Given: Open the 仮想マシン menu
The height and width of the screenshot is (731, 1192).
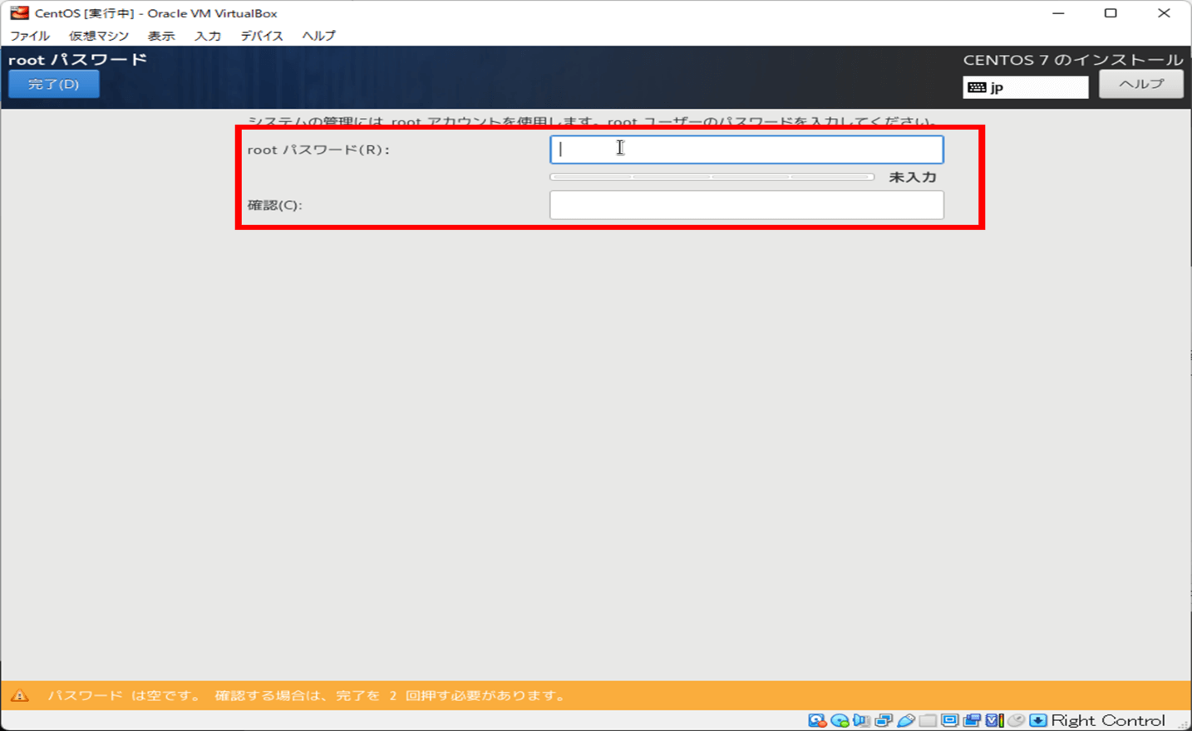Looking at the screenshot, I should [99, 36].
